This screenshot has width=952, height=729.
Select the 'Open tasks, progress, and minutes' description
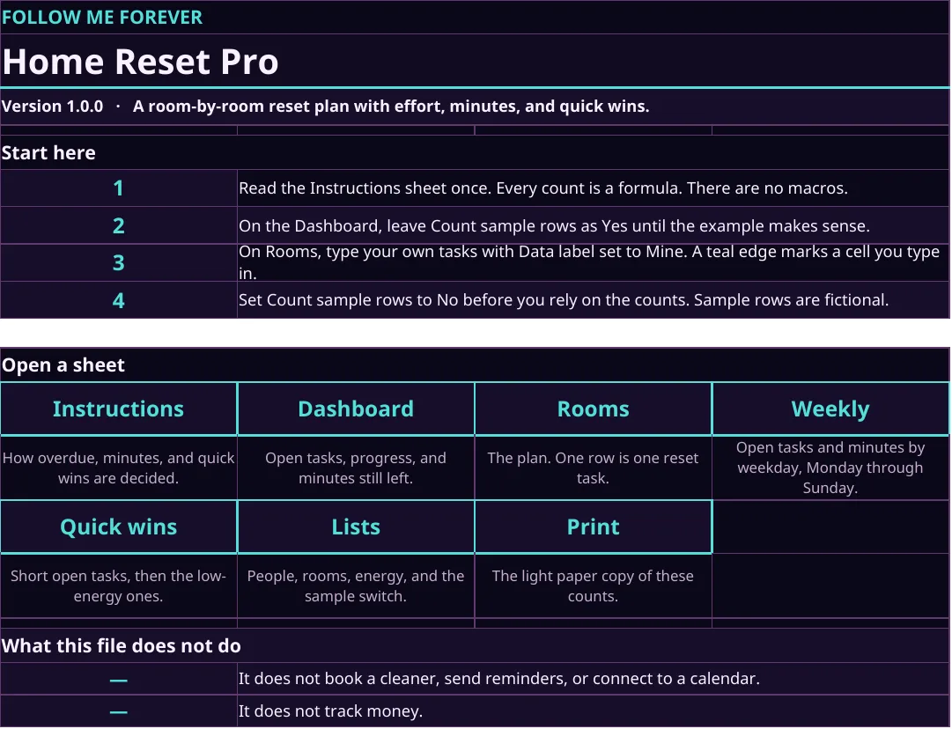(356, 468)
